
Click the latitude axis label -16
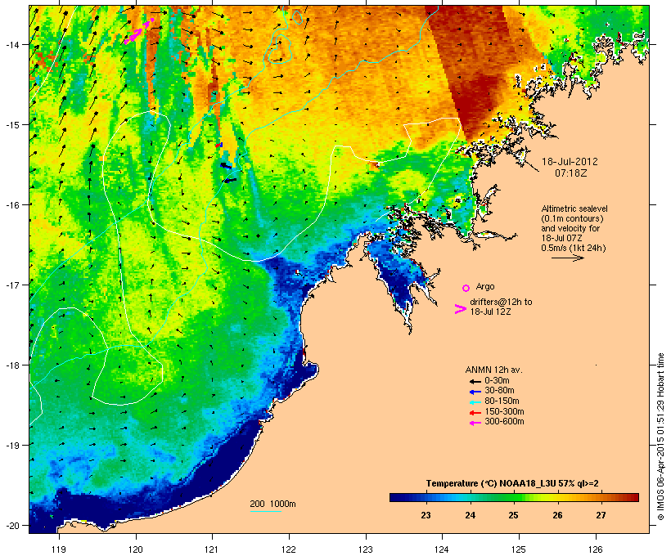(x=12, y=205)
